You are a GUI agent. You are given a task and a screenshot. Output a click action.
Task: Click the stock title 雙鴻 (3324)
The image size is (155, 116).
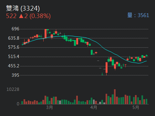23,8
